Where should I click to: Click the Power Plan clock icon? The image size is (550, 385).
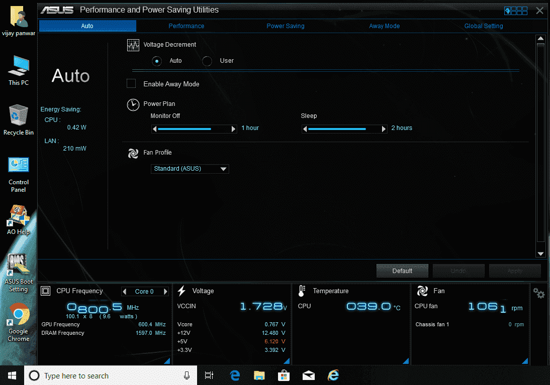pyautogui.click(x=133, y=105)
